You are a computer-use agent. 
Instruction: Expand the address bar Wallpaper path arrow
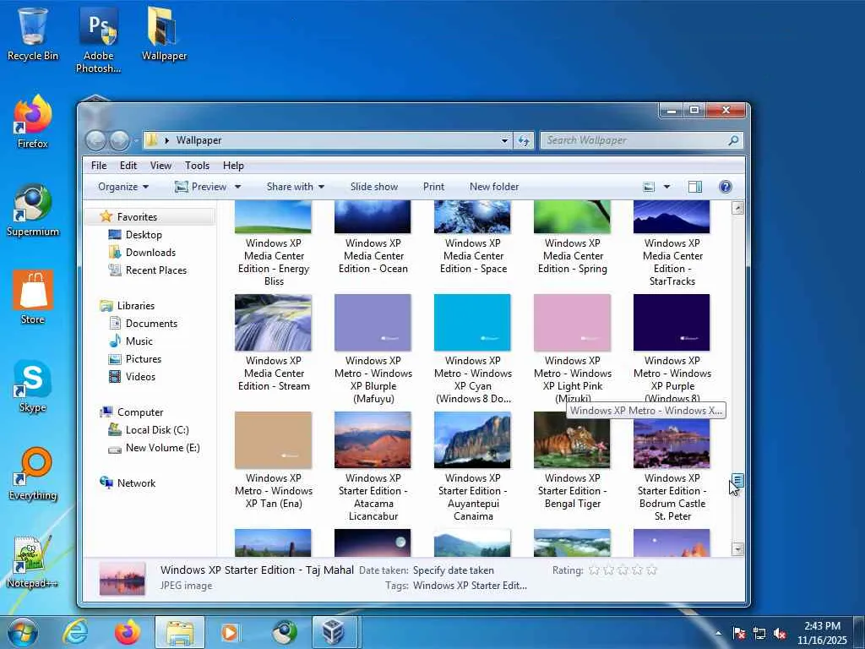coord(166,141)
